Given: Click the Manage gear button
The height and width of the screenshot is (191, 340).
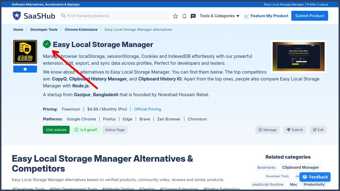Looking at the screenshot, I should [267, 130].
